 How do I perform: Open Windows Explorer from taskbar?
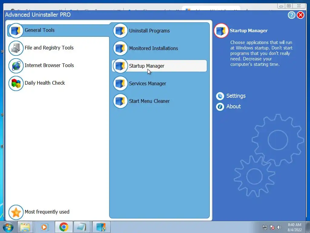25,227
